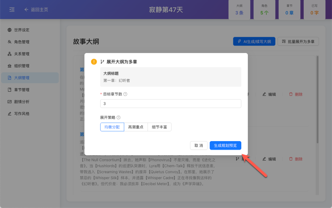
Task: Select the 写作风格 pen icon
Action: pos(10,114)
